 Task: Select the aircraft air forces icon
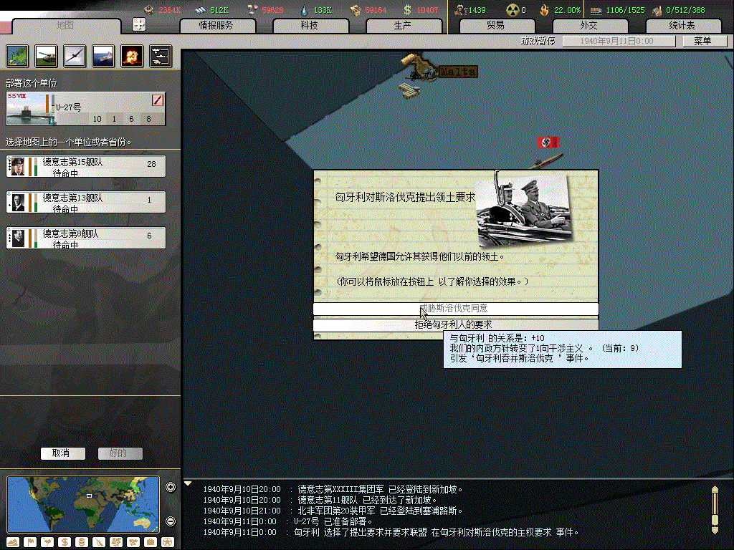pos(75,56)
